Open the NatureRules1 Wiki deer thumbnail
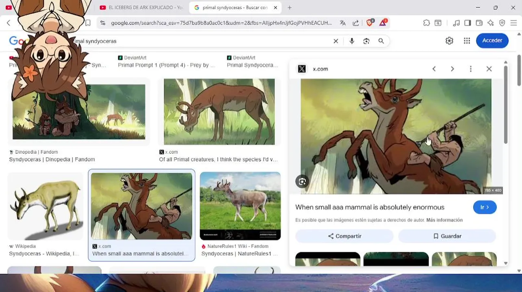 pyautogui.click(x=240, y=206)
